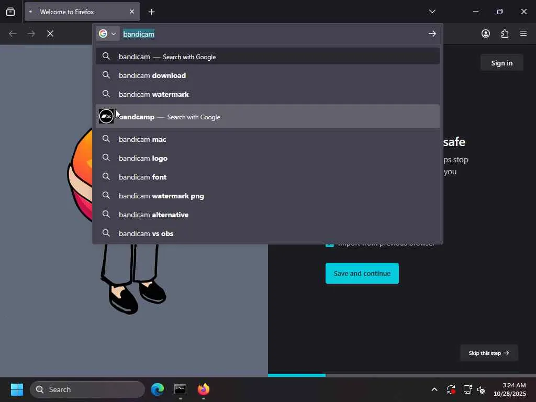
Task: Open the list all tabs chevron
Action: pos(432,12)
